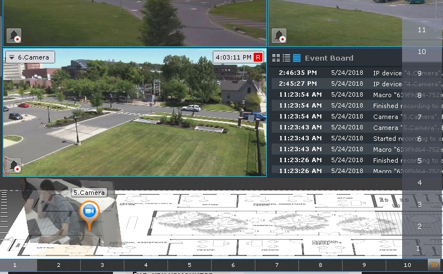Screen dimensions: 443x274
Task: Click the 5.Camera label on map
Action: click(89, 193)
